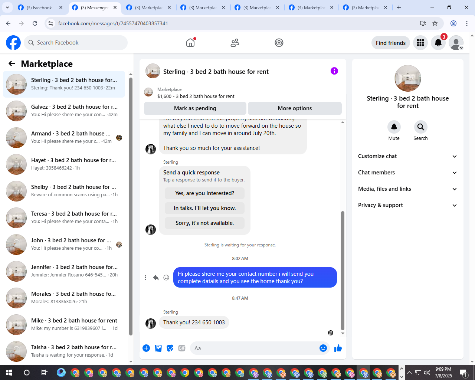Click Mark as pending button
475x380 pixels.
(195, 108)
